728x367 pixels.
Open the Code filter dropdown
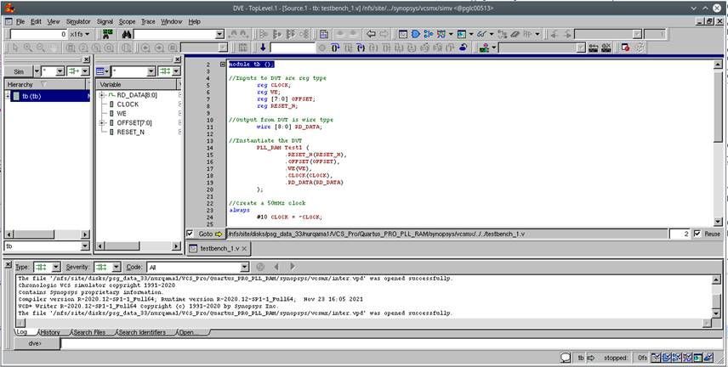coord(243,267)
